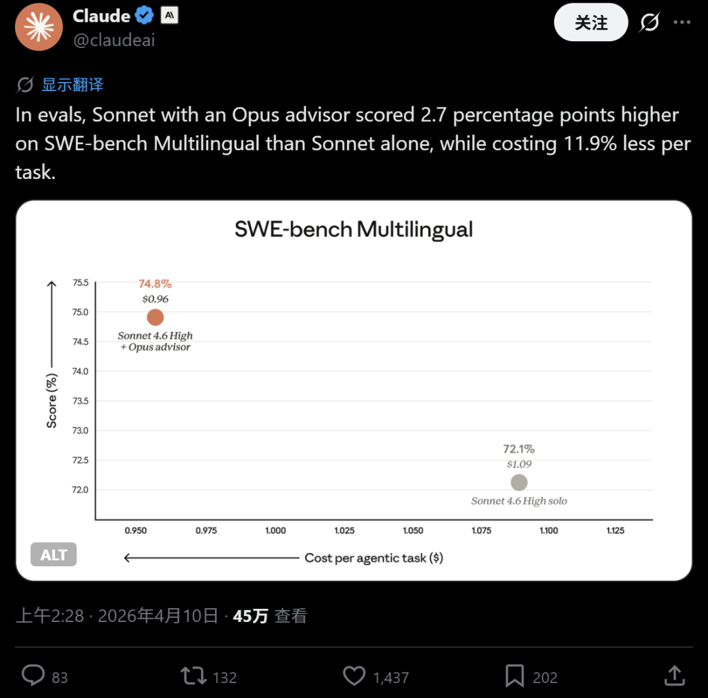Click the 关注 follow button

(x=591, y=23)
